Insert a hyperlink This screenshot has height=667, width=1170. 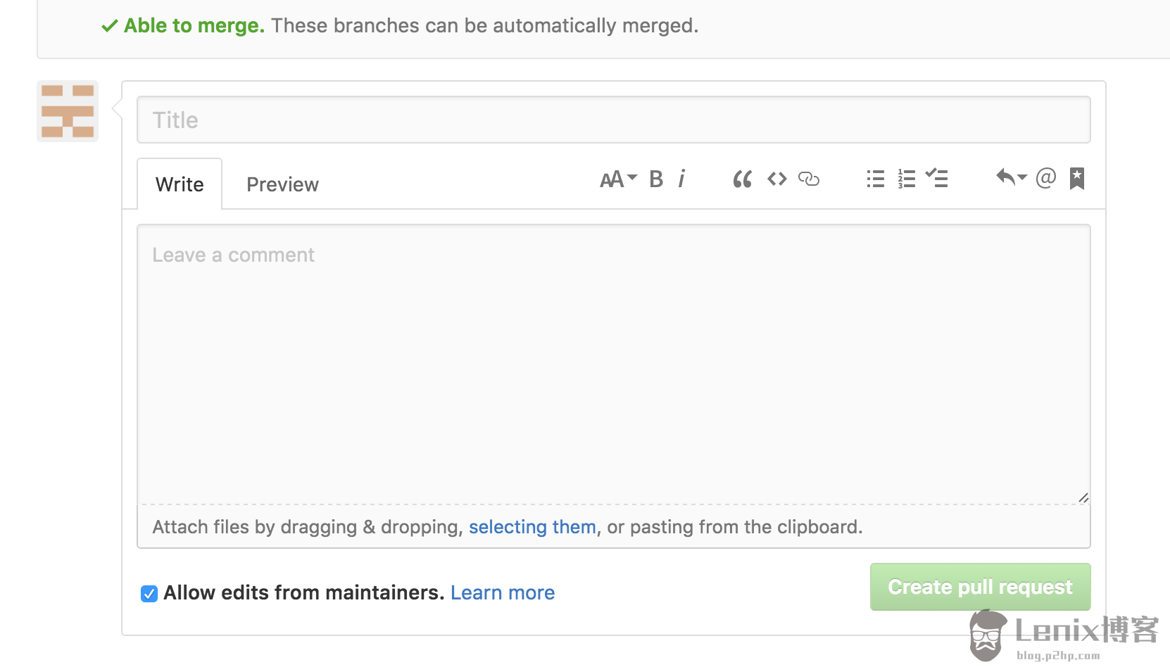(x=808, y=179)
